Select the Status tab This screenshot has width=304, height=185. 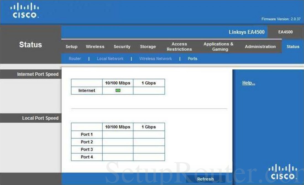tap(292, 46)
